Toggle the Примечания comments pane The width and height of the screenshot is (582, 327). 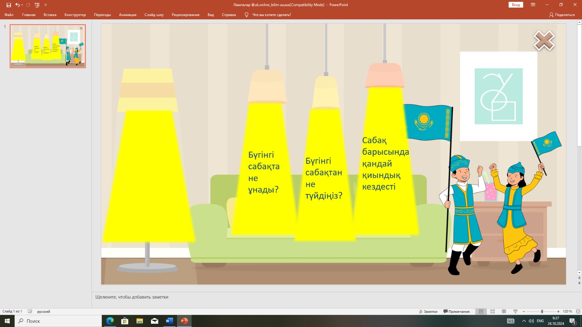[x=457, y=311]
